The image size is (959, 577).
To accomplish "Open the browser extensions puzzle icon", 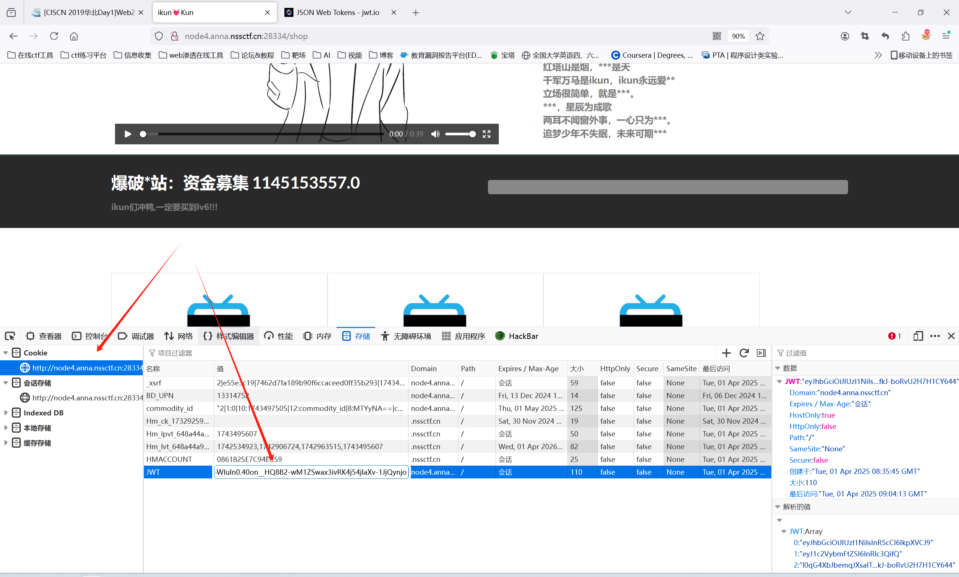I will coord(905,36).
